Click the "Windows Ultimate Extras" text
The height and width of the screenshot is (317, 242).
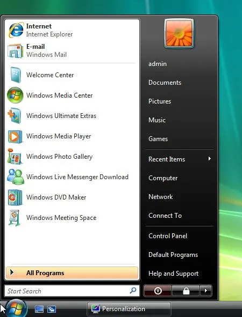click(61, 116)
